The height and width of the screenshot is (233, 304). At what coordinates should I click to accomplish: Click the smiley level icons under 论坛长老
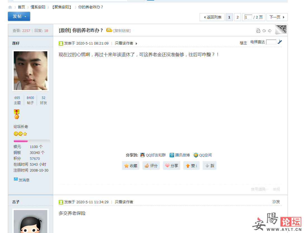(20, 134)
